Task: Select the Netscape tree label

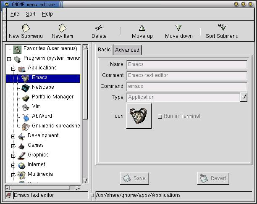Action: [x=43, y=87]
